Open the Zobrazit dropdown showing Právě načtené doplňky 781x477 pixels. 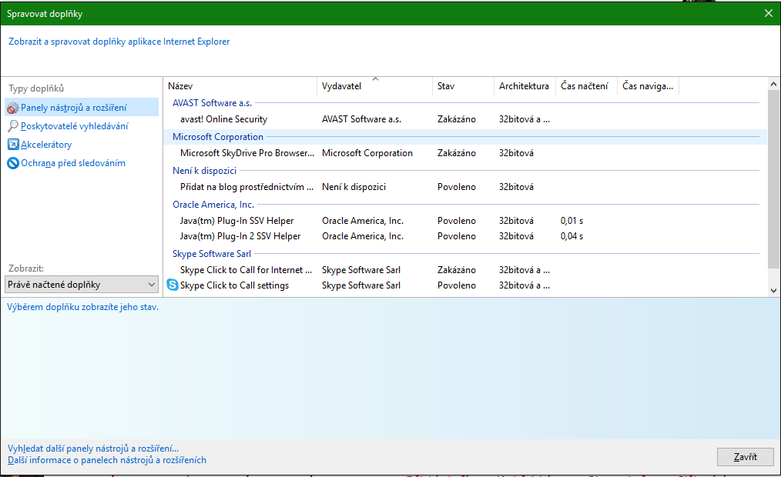click(x=81, y=285)
